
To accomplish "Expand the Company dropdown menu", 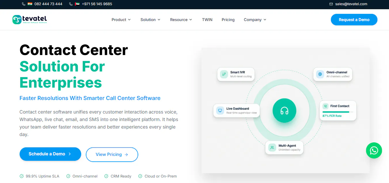I will click(x=255, y=20).
